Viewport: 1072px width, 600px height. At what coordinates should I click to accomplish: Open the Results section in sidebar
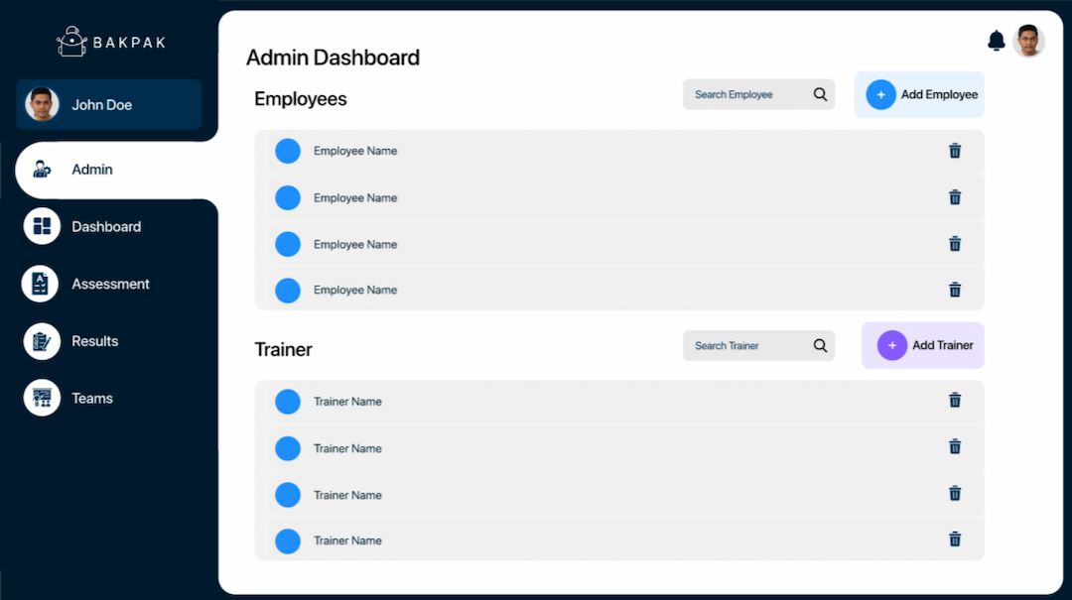click(94, 341)
